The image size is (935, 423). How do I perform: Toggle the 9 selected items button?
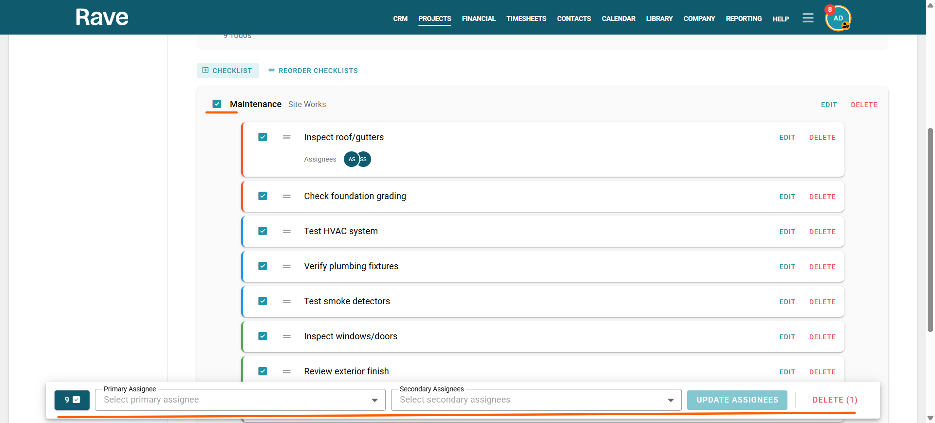(72, 400)
